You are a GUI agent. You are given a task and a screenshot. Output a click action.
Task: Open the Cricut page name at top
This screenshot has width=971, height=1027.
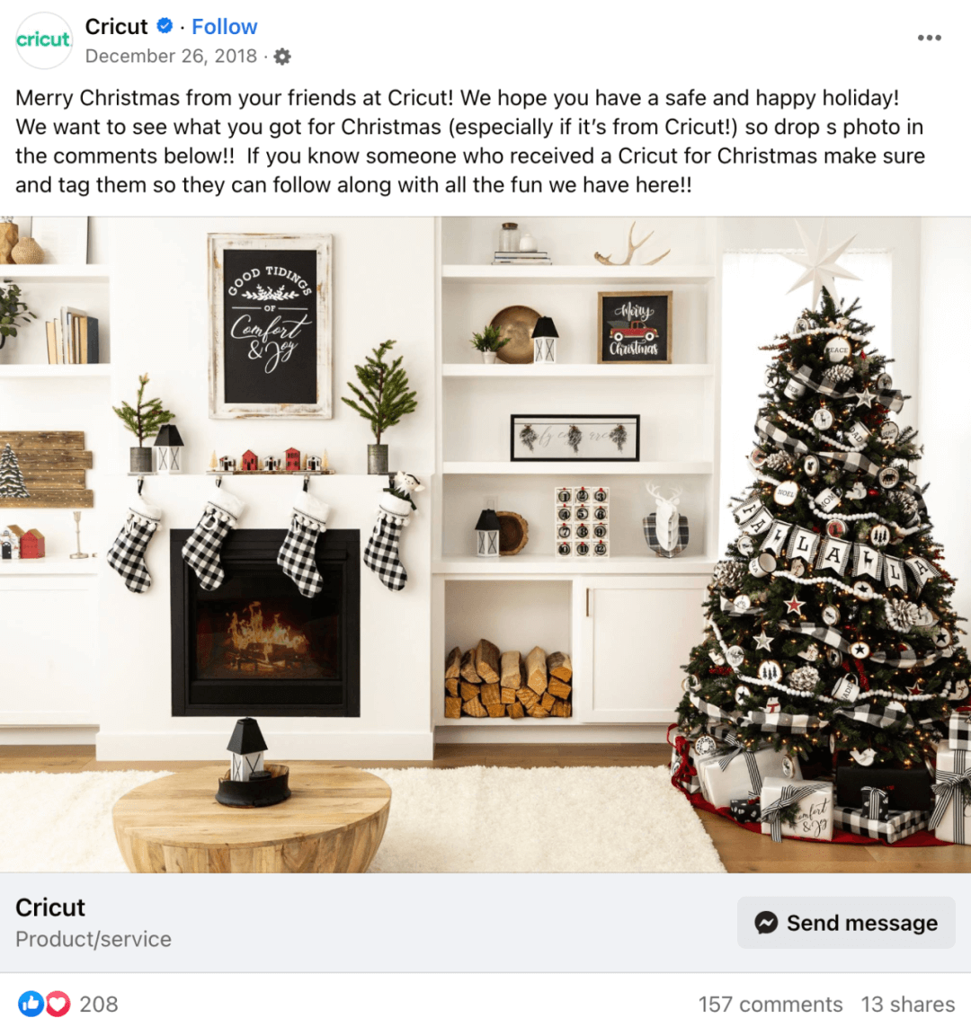pyautogui.click(x=117, y=26)
